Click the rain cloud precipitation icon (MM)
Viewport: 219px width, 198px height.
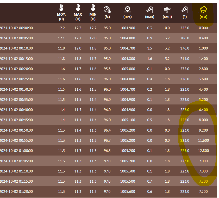click(x=203, y=10)
